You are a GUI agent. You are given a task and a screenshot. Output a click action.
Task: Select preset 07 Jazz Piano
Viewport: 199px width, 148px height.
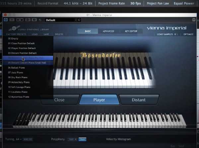[28, 72]
